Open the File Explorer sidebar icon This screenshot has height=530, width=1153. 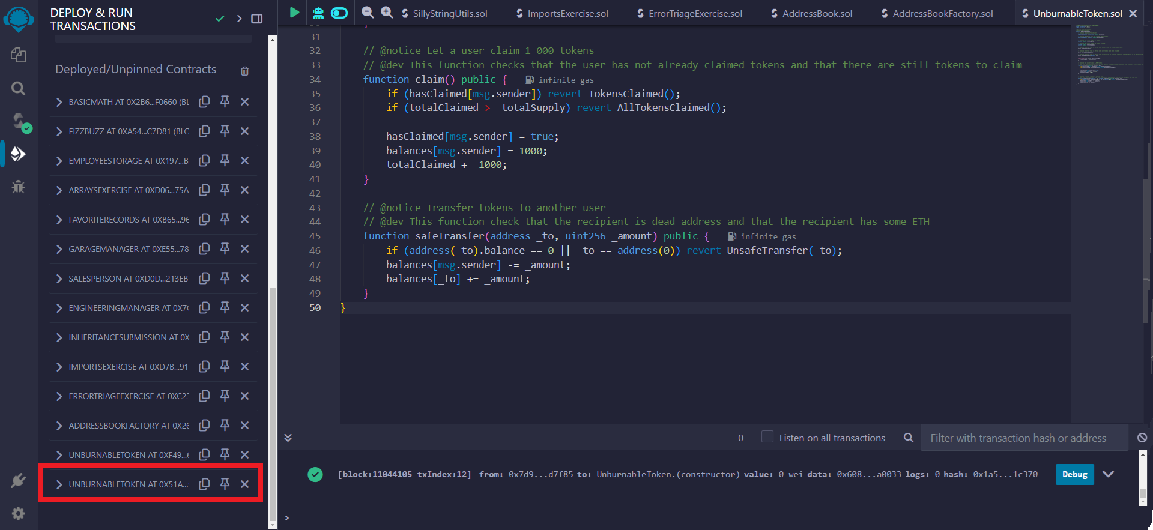[19, 55]
